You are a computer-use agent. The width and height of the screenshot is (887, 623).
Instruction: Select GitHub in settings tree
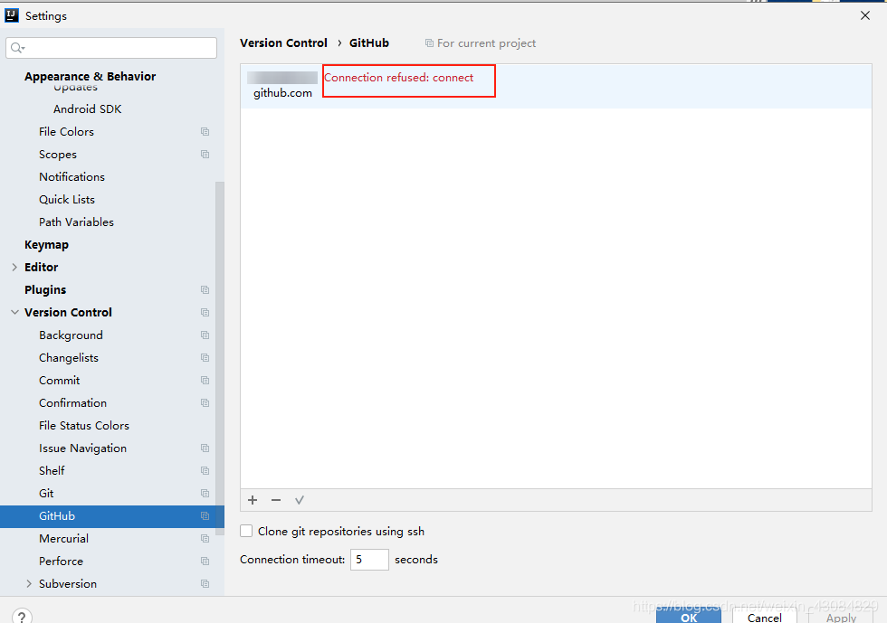click(x=112, y=516)
